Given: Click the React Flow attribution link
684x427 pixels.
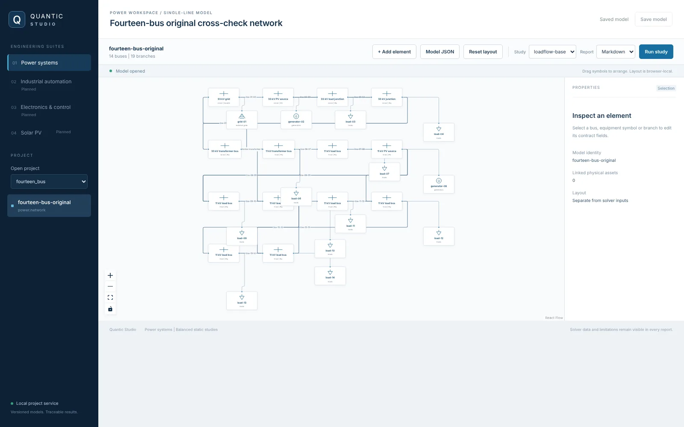Looking at the screenshot, I should [x=554, y=318].
